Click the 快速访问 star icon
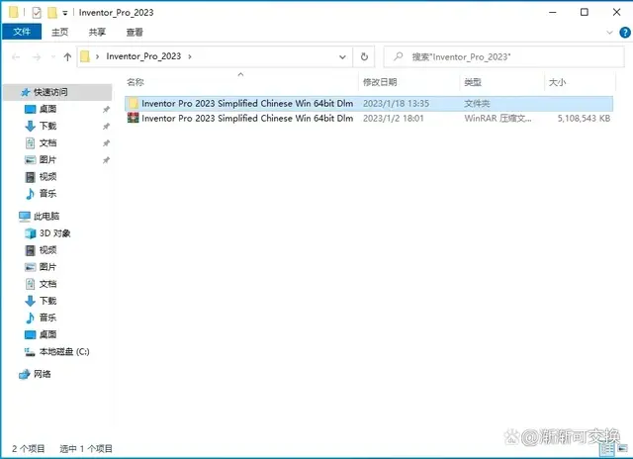This screenshot has height=459, width=633. pyautogui.click(x=26, y=92)
